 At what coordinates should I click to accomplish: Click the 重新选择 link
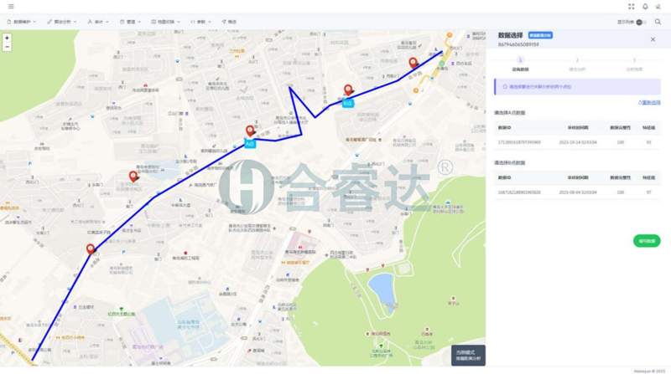[x=649, y=102]
